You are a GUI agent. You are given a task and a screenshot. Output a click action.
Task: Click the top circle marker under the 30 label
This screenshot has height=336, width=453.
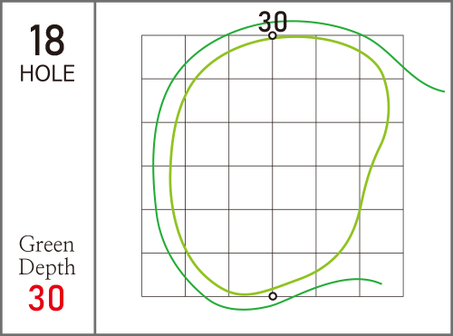tap(273, 35)
